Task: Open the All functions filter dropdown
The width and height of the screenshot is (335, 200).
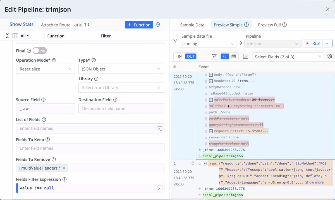Action: pos(25,36)
